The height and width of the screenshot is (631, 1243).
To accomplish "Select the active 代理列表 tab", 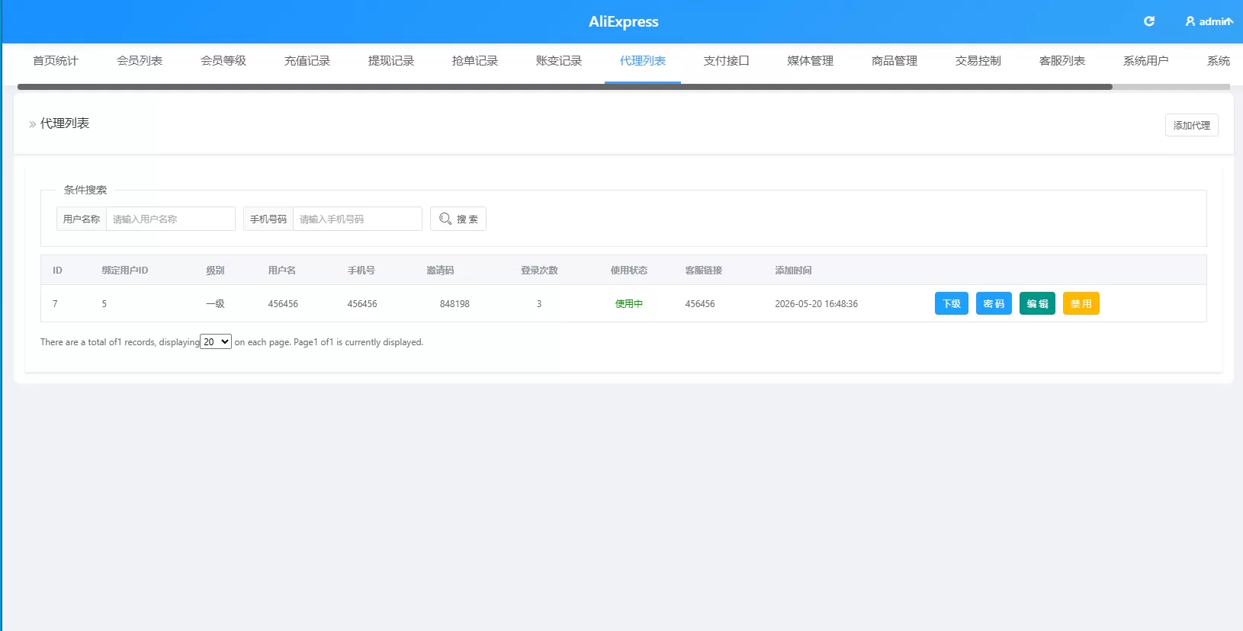I will pos(643,61).
